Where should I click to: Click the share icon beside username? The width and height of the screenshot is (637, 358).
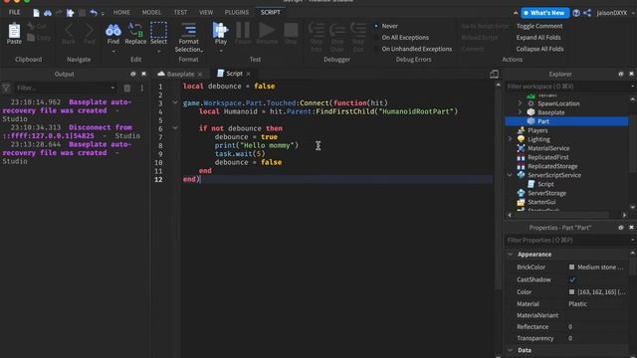point(587,13)
